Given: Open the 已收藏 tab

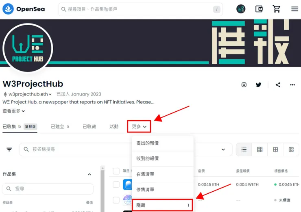Looking at the screenshot, I should 89,127.
